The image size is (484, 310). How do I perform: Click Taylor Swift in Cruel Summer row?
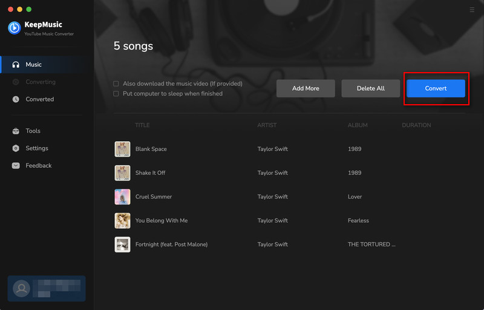(x=273, y=197)
